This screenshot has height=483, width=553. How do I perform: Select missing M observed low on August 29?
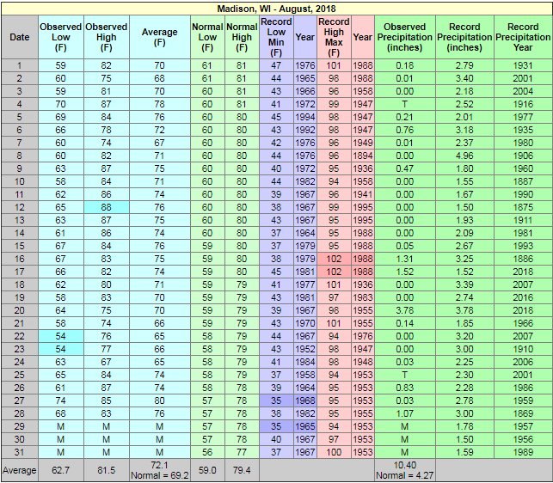61,426
